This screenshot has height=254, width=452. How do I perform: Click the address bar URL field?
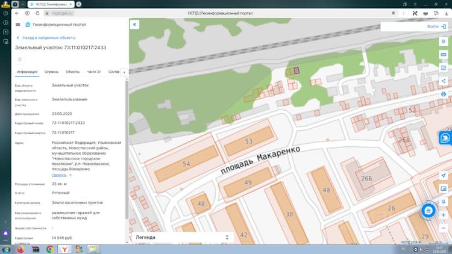[63, 13]
